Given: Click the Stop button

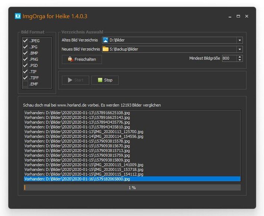Looking at the screenshot, I should coord(105,80).
